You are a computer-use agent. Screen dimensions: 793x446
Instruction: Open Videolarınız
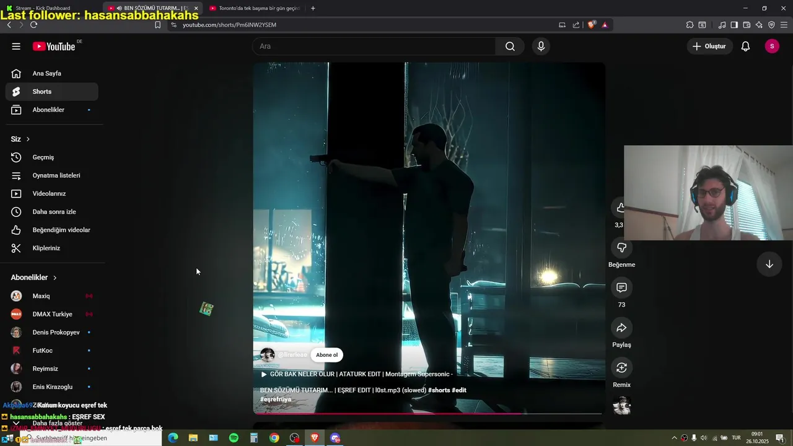tap(52, 193)
